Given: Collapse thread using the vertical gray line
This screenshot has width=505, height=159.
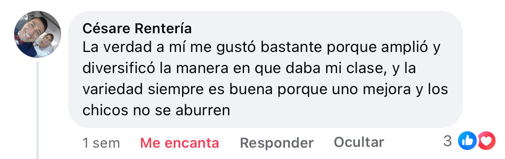Looking at the screenshot, I should click(38, 110).
